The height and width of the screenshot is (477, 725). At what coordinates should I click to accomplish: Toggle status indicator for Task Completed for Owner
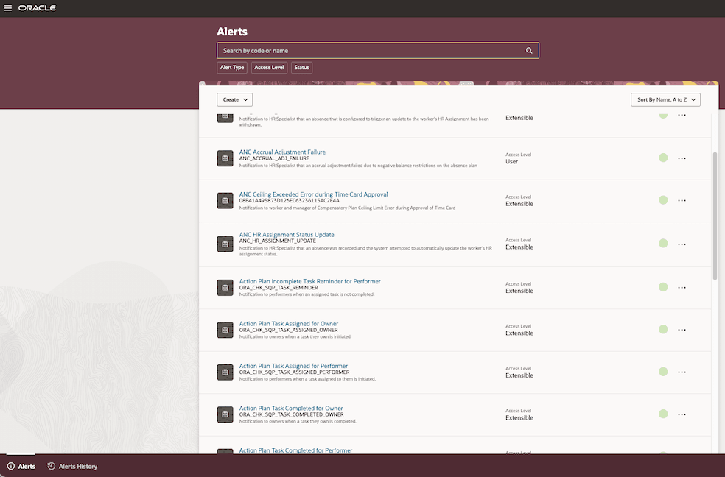(663, 414)
